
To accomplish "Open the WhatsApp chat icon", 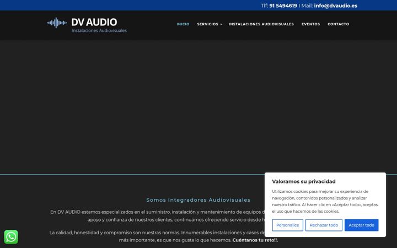I will [x=11, y=237].
